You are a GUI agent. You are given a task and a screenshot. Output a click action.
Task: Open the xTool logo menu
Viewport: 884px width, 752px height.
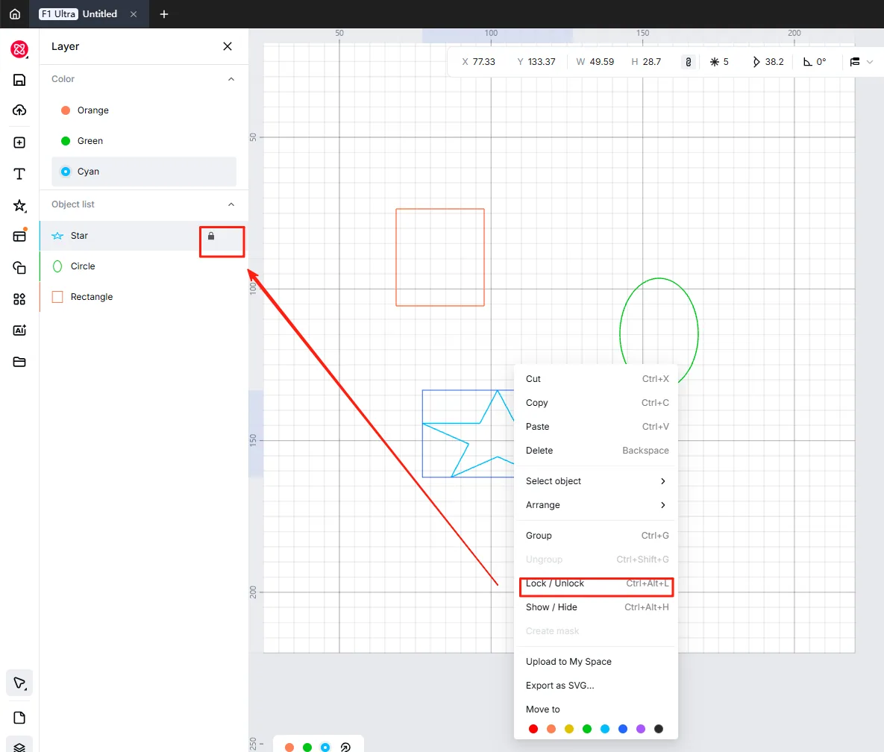(19, 49)
